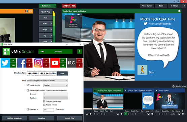Viewport: 187px width, 122px height.
Task: Click the monitor icon under Studio Shot input
Action: pos(118,114)
